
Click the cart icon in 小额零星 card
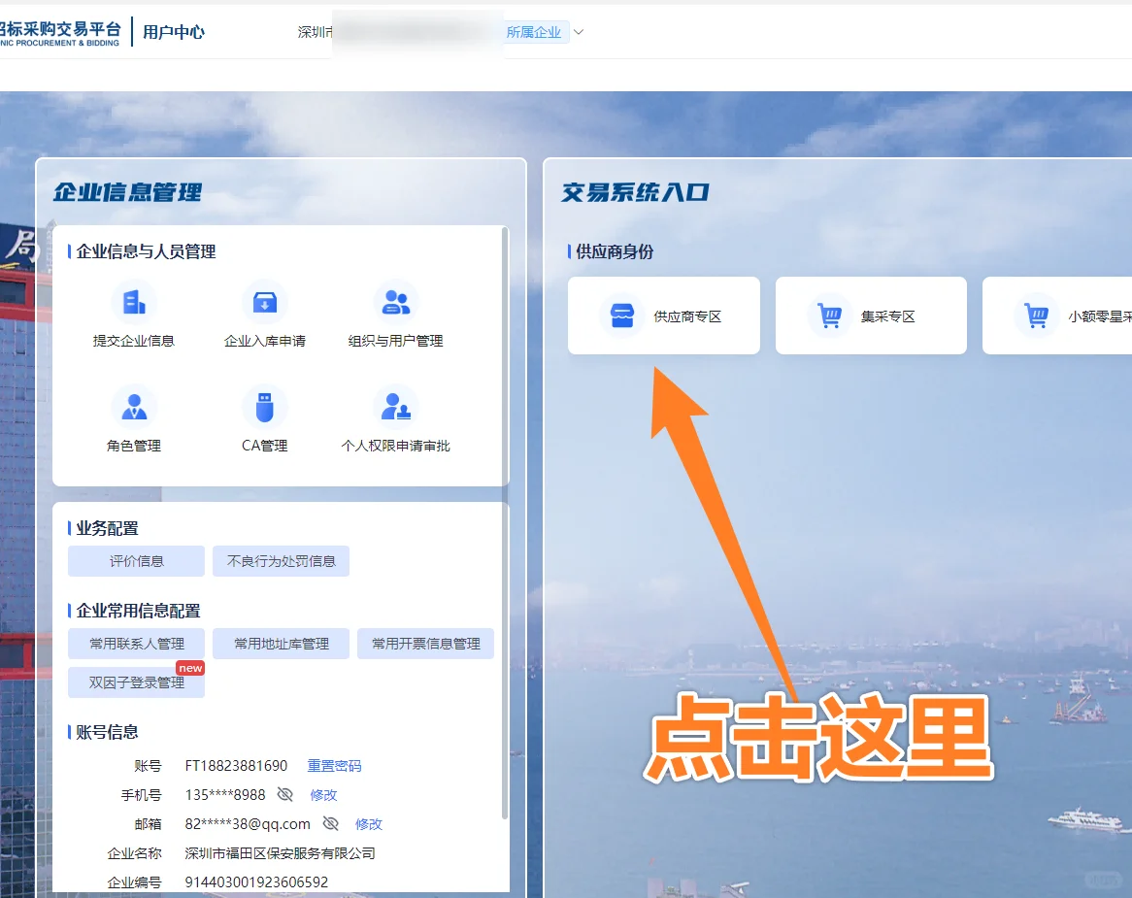[1038, 315]
